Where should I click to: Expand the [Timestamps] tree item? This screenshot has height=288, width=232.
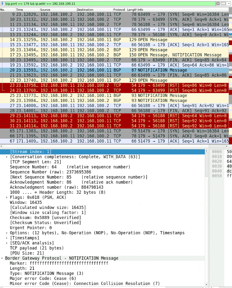7,238
